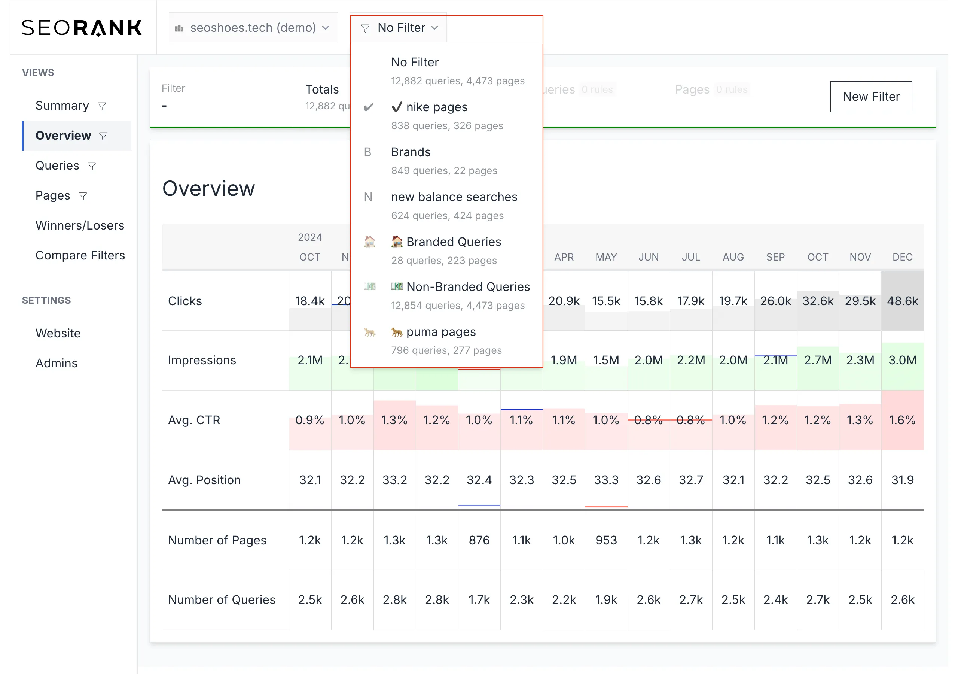
Task: Open Winners/Losers view
Action: 80,225
